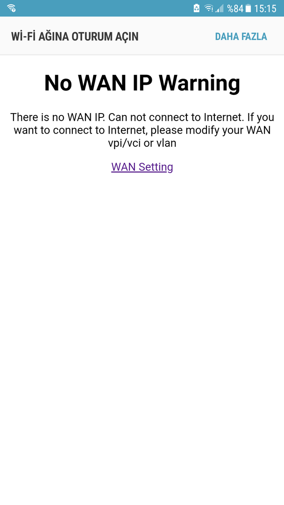Tap the Wi-Fi exclamation status icon
This screenshot has height=505, width=284.
pyautogui.click(x=209, y=8)
